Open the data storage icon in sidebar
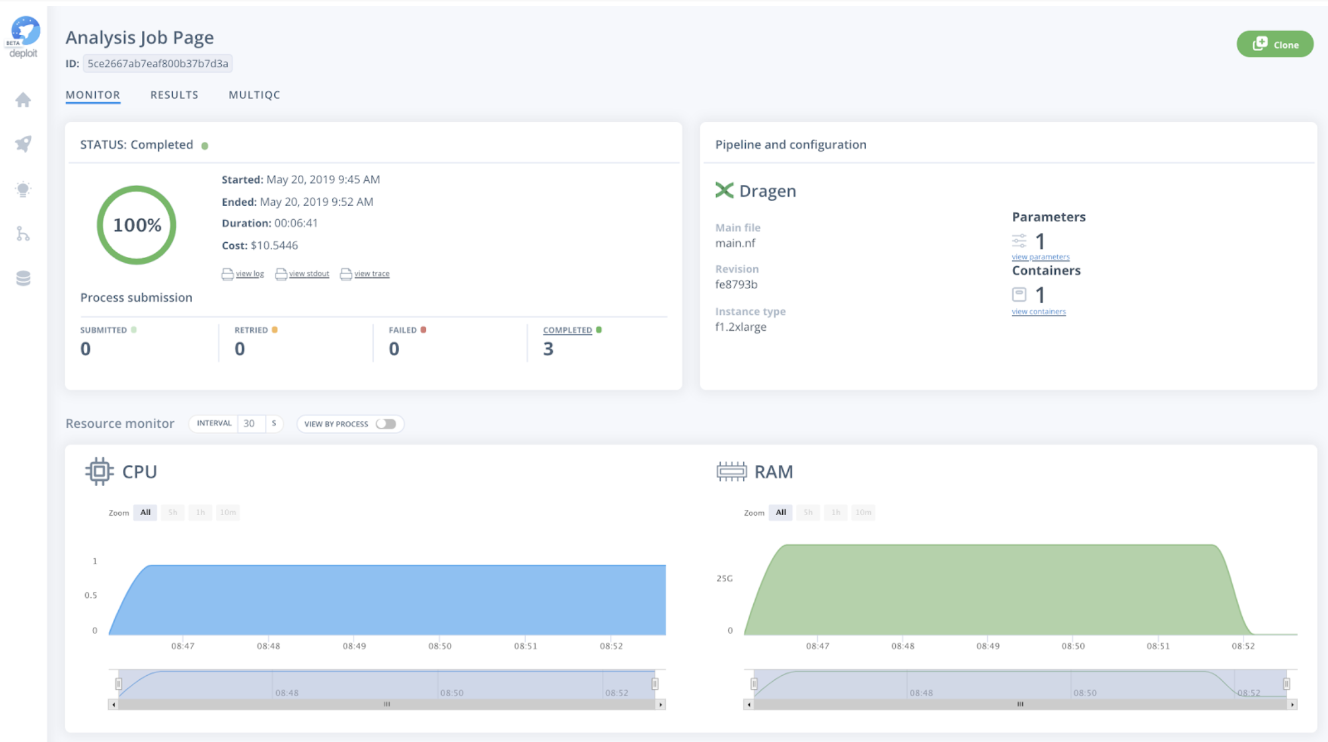 (x=23, y=278)
